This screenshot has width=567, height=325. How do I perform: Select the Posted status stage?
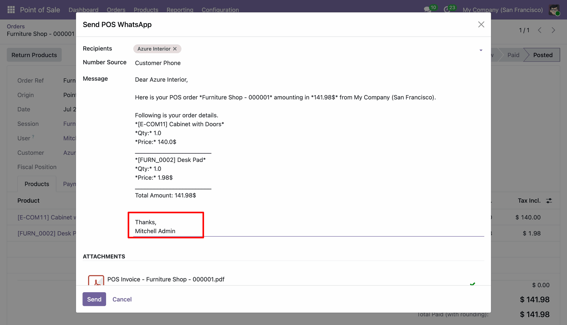click(542, 55)
